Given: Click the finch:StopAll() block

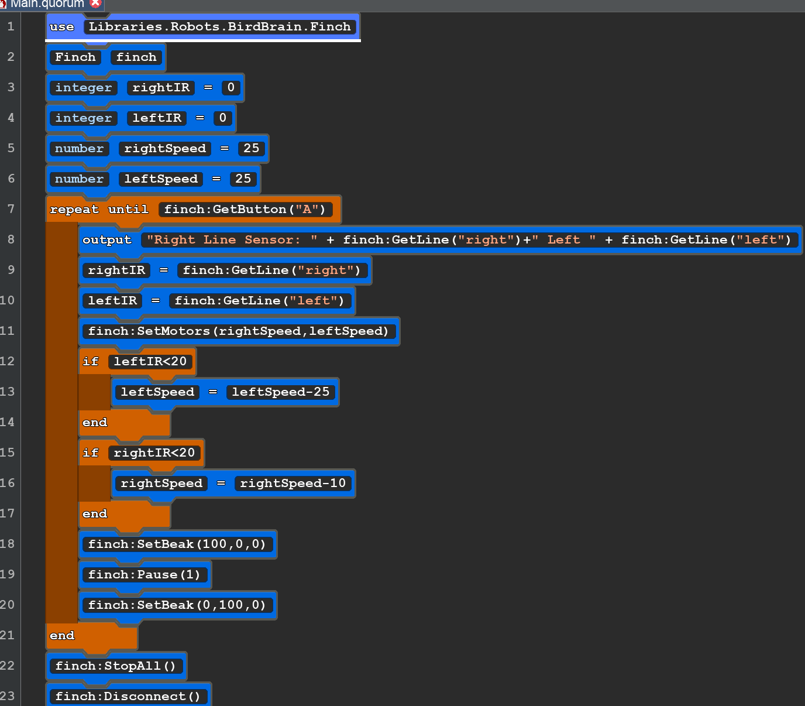Looking at the screenshot, I should [115, 666].
